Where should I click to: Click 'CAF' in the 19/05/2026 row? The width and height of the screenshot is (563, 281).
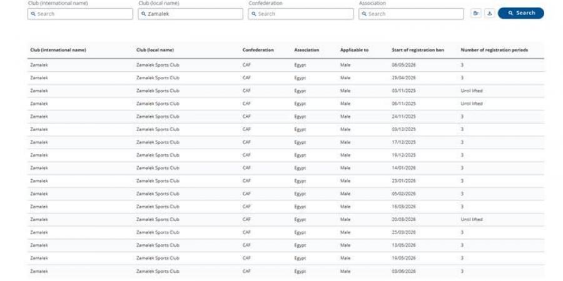(x=246, y=259)
